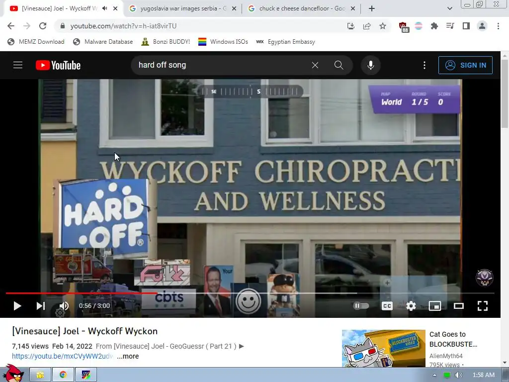509x382 pixels.
Task: Open the 'Cat Goes to BLOCKBUSTE...' video title
Action: click(x=453, y=339)
